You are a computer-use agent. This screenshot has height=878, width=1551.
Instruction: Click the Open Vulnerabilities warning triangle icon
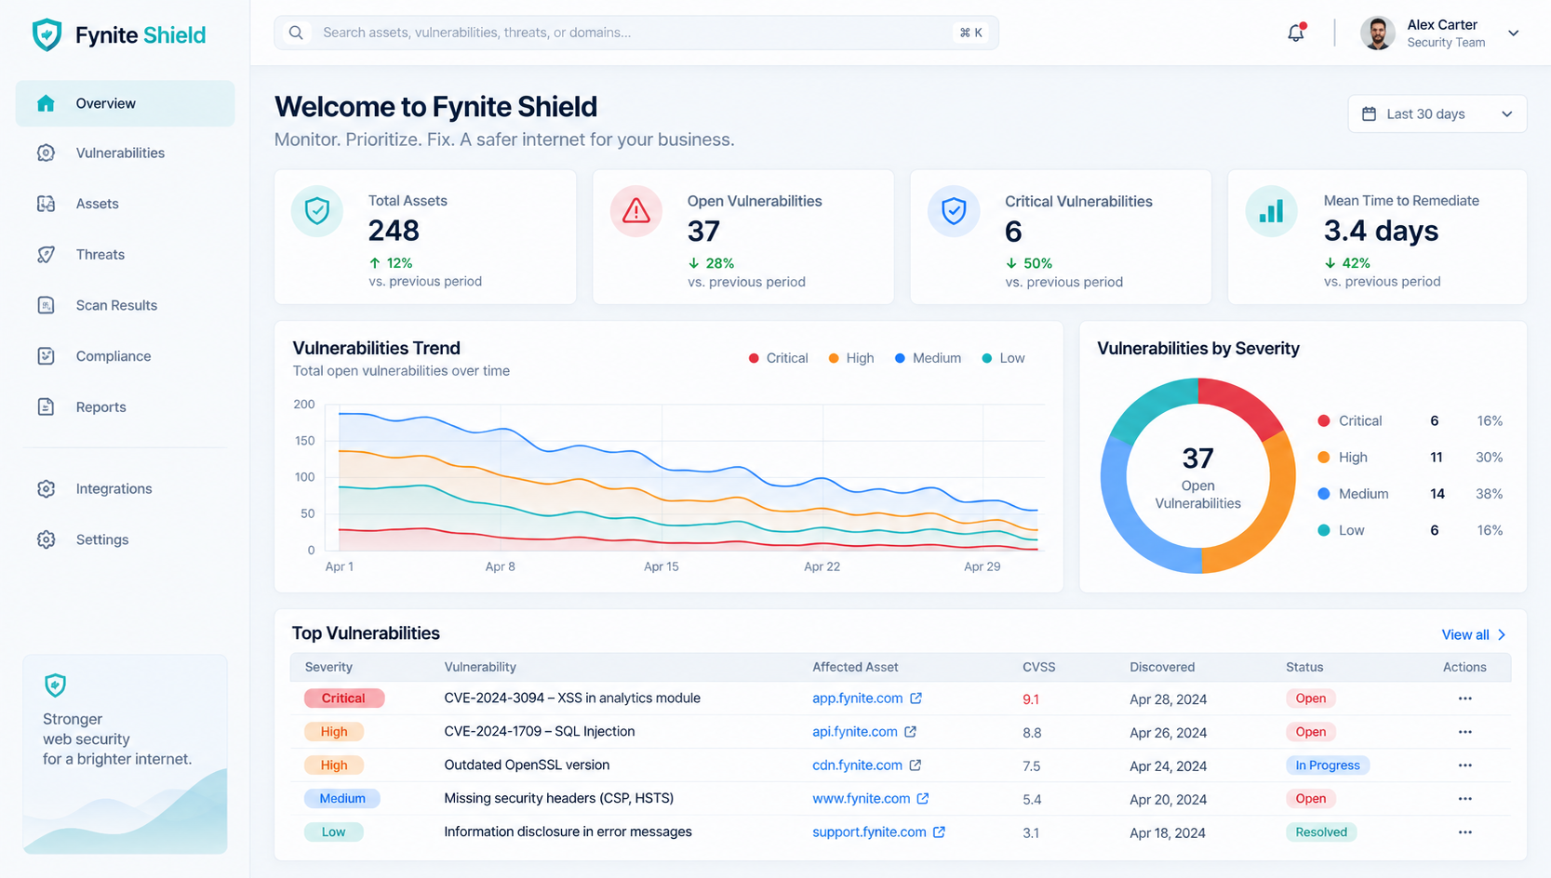pos(636,211)
